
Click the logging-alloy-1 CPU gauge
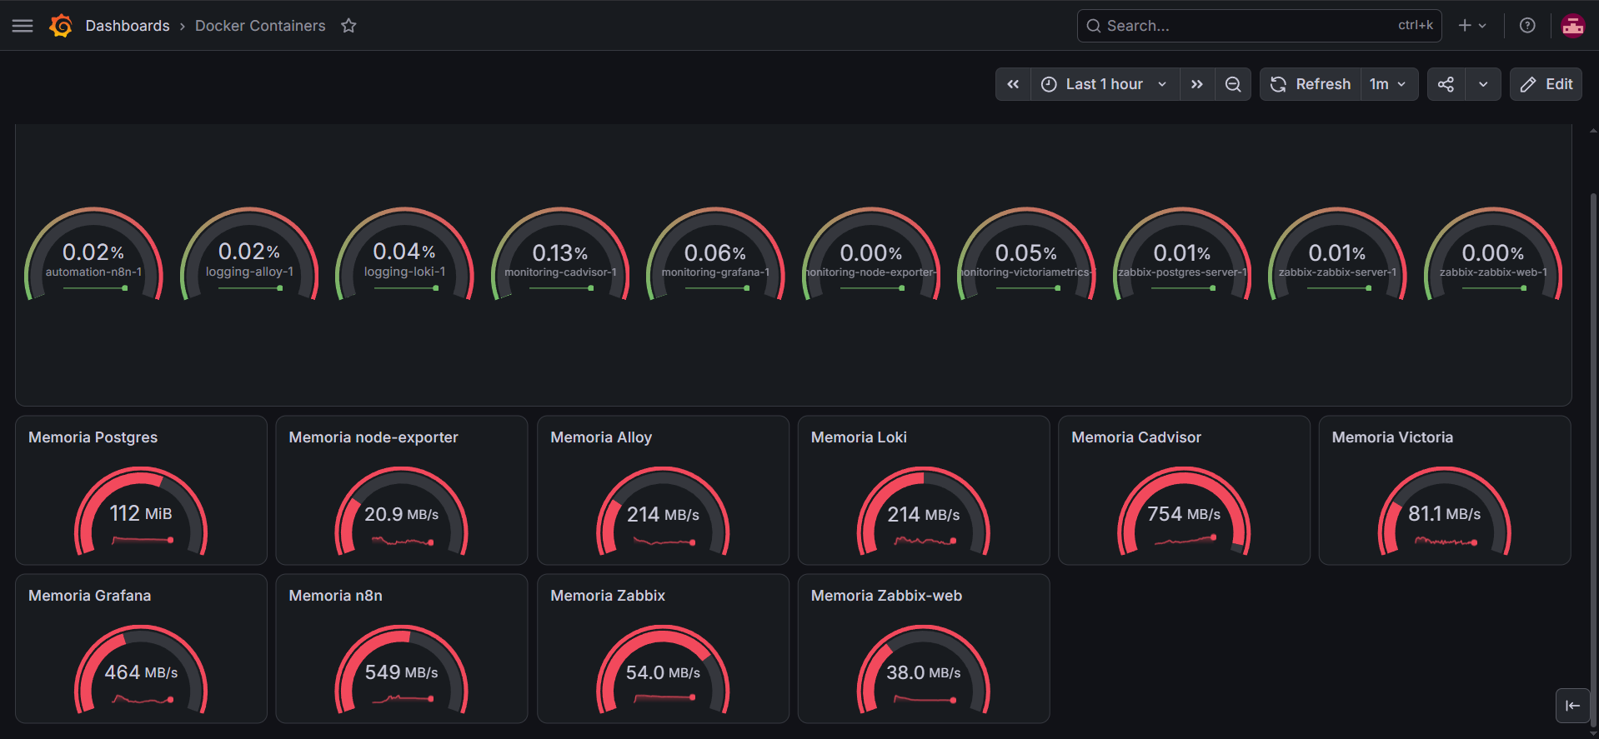pos(249,254)
